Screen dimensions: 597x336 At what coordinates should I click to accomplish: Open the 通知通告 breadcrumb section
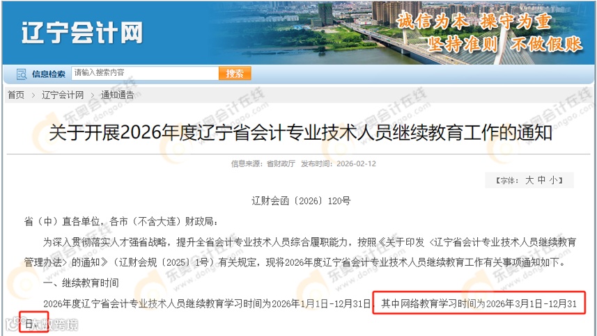(118, 95)
